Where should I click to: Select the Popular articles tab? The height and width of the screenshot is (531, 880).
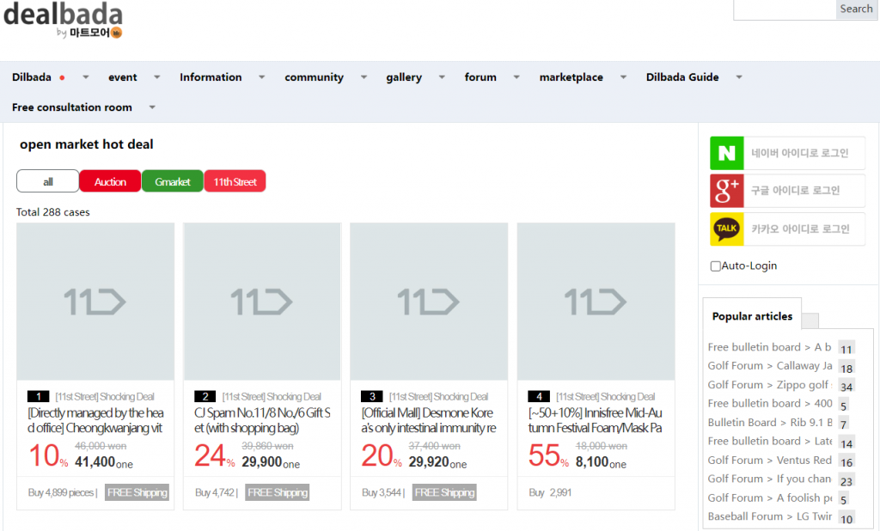click(x=752, y=316)
